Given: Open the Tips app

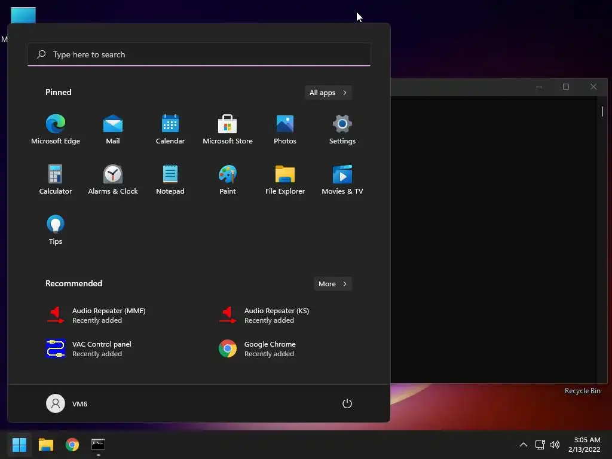Looking at the screenshot, I should coord(56,230).
